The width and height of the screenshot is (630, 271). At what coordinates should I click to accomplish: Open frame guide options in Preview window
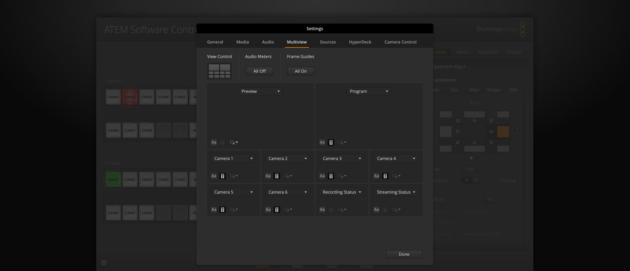tap(234, 142)
